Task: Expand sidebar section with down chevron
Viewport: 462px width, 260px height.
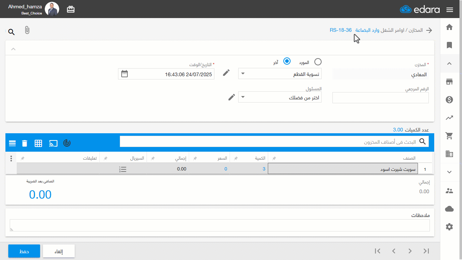Action: coord(449,172)
